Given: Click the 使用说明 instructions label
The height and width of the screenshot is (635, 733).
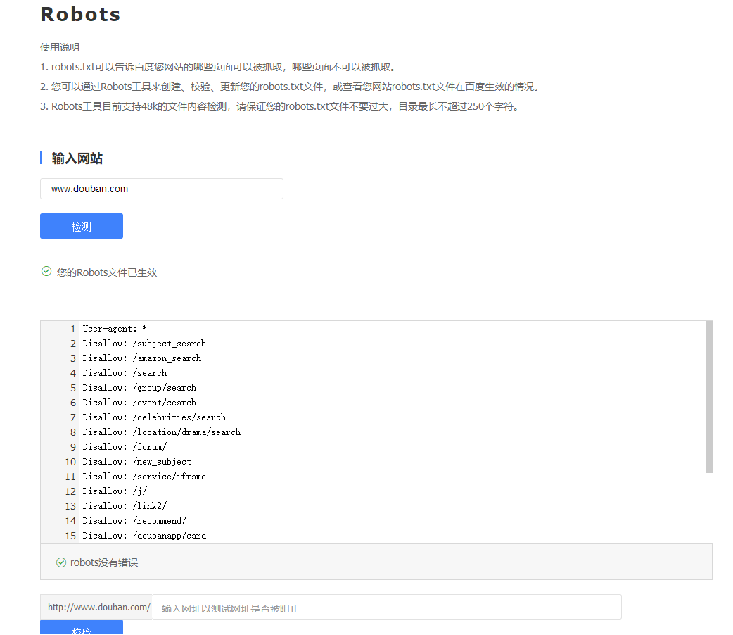Looking at the screenshot, I should (60, 47).
